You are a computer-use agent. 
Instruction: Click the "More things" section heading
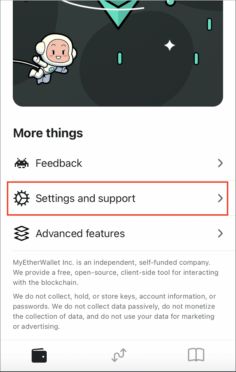(x=48, y=133)
